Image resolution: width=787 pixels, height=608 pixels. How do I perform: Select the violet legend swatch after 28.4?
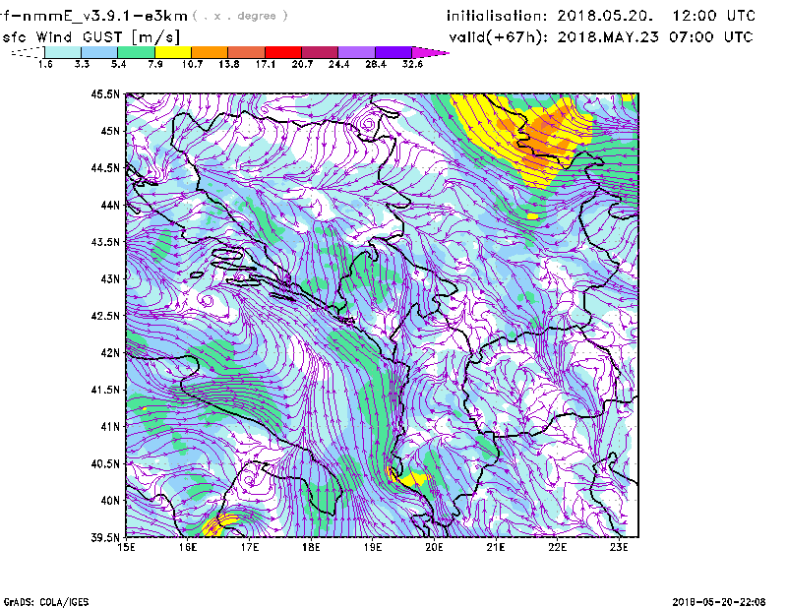393,52
